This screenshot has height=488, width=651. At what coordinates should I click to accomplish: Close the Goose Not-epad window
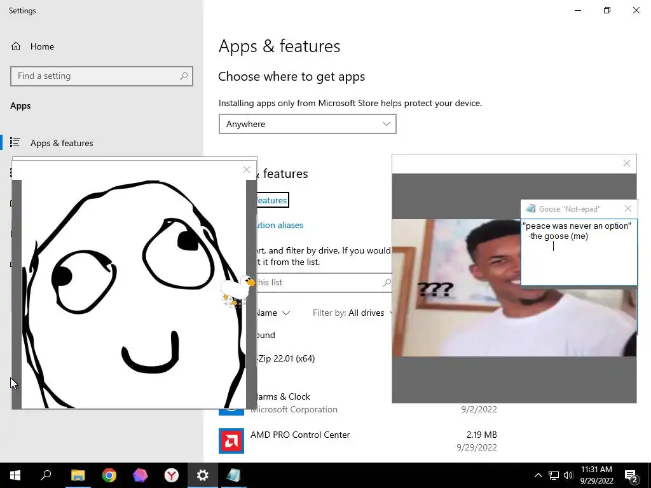pos(628,208)
